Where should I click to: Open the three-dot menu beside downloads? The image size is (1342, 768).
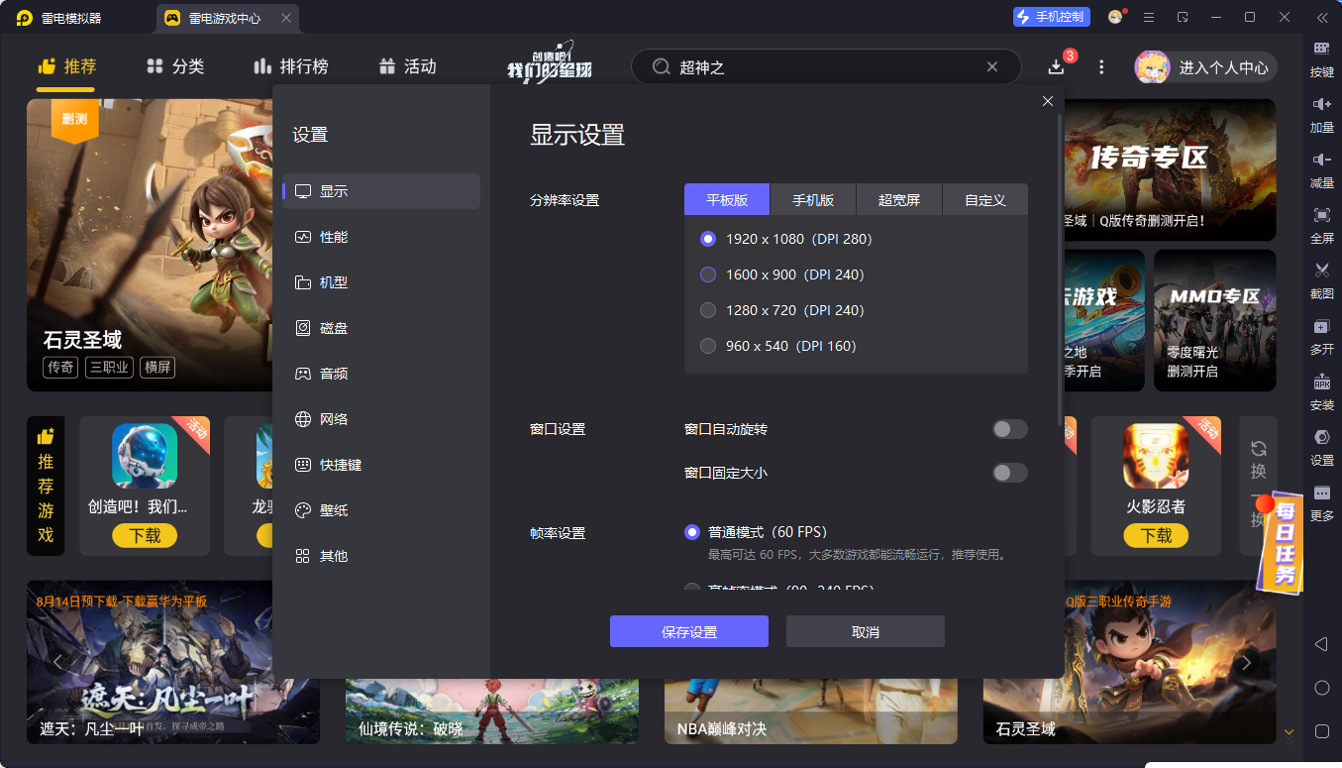1101,66
